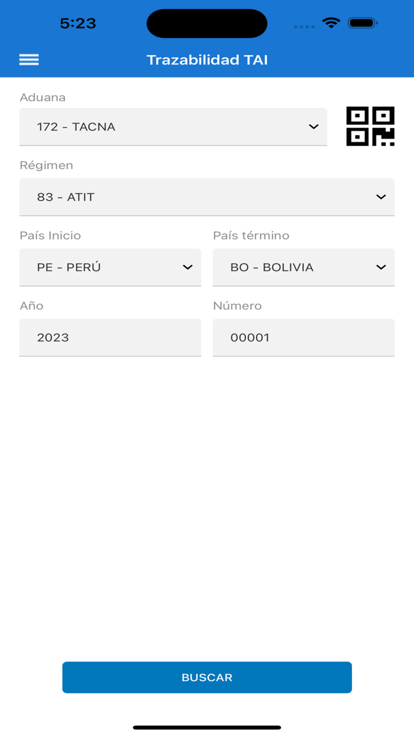Tap the notch area pill at top
Screen dimensions: 414x736
pyautogui.click(x=207, y=22)
